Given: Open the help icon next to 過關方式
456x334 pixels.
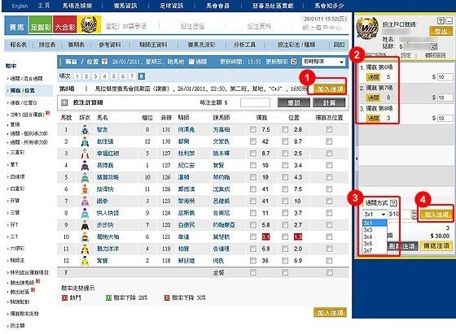Looking at the screenshot, I should (x=393, y=203).
